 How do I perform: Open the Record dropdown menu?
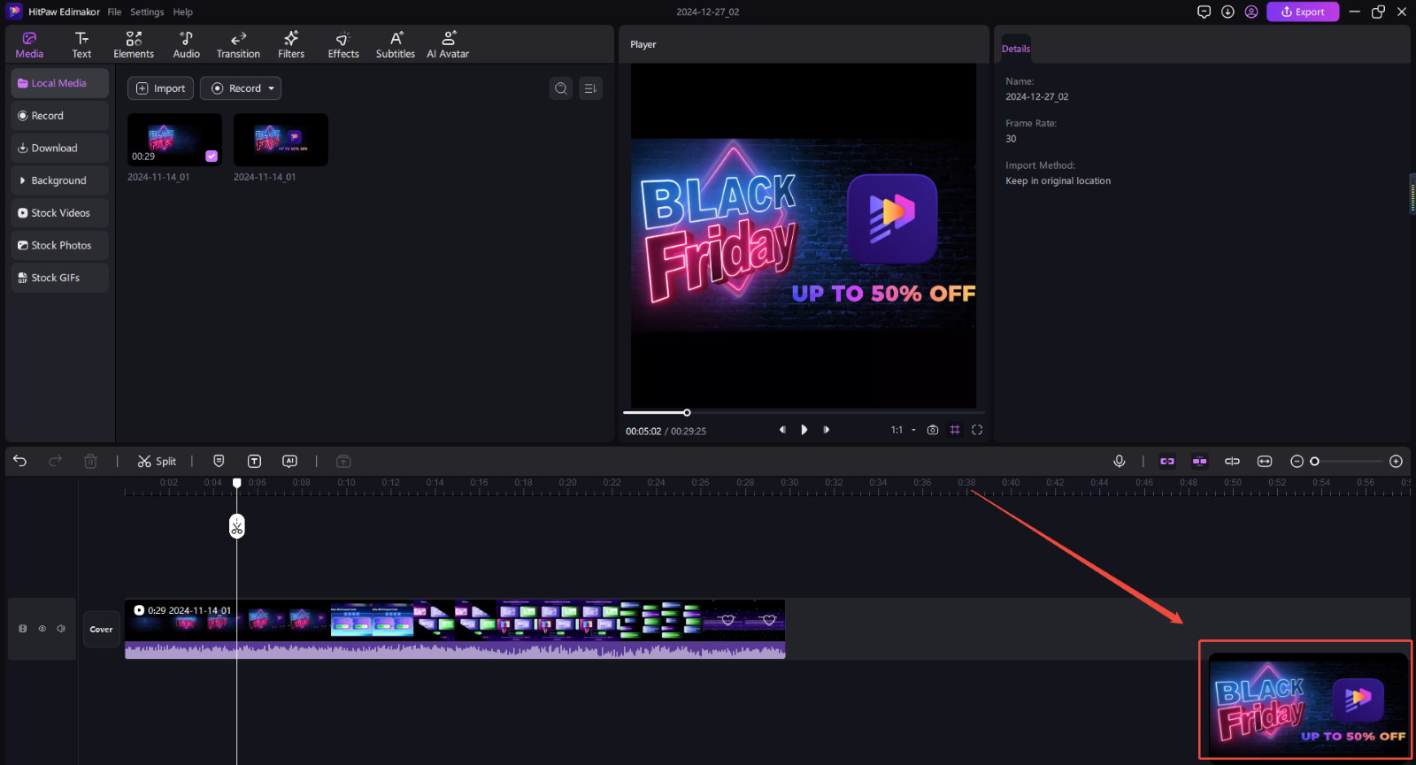[x=241, y=88]
